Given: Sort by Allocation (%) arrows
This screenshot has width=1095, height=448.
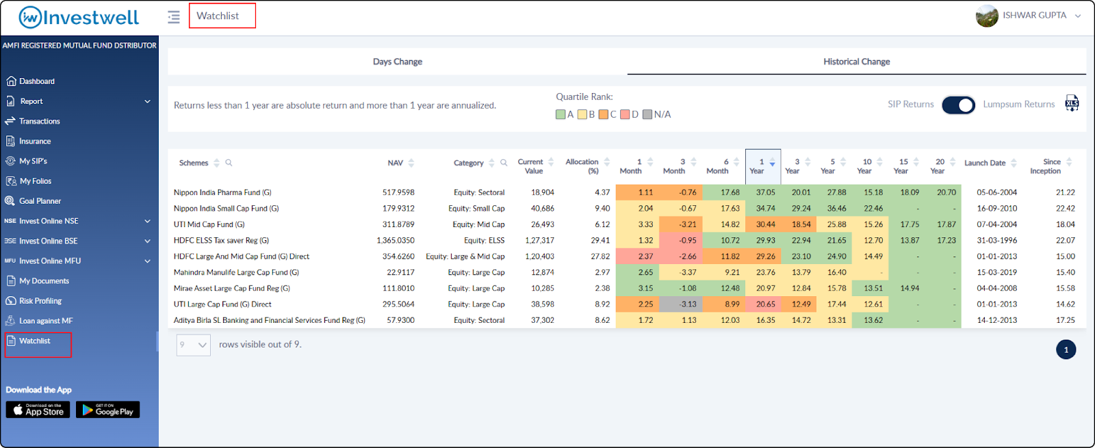Looking at the screenshot, I should [606, 162].
